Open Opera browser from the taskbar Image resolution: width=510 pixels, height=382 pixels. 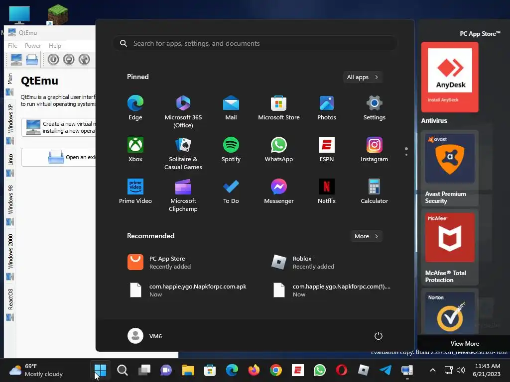342,370
